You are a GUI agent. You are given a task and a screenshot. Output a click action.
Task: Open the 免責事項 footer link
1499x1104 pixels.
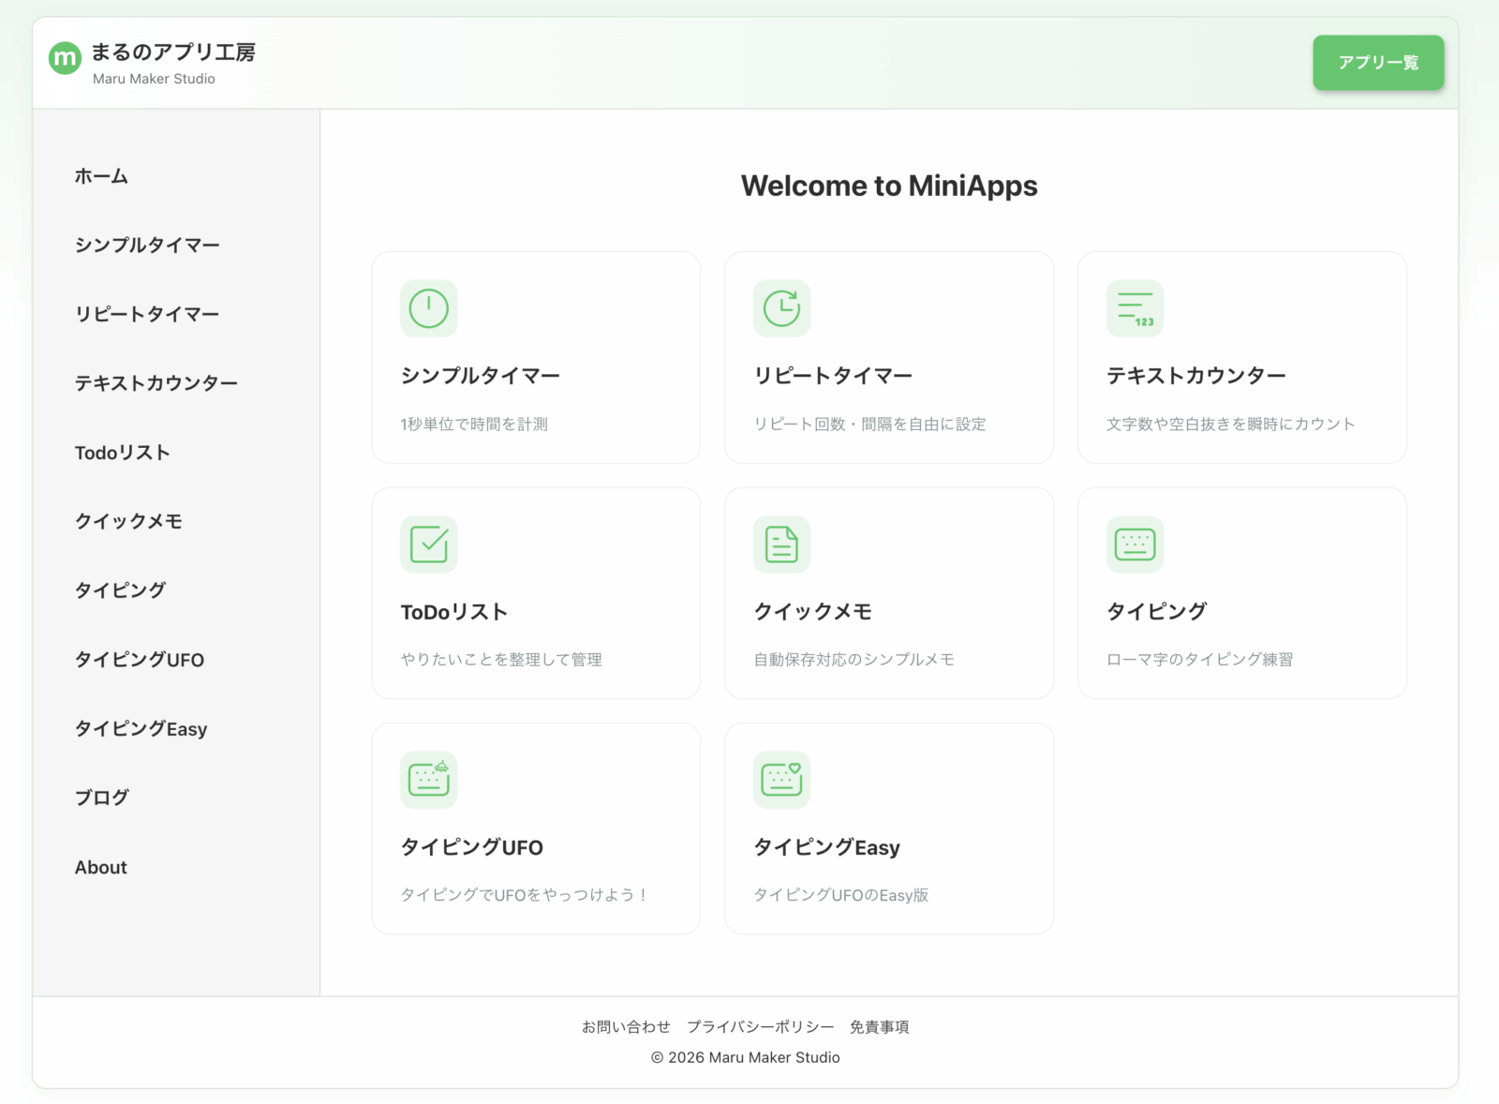pyautogui.click(x=880, y=1026)
